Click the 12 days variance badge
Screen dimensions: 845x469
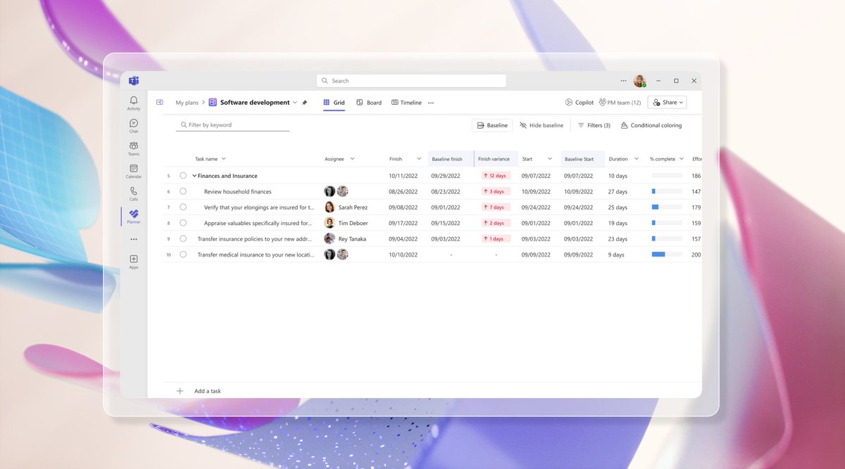(495, 176)
